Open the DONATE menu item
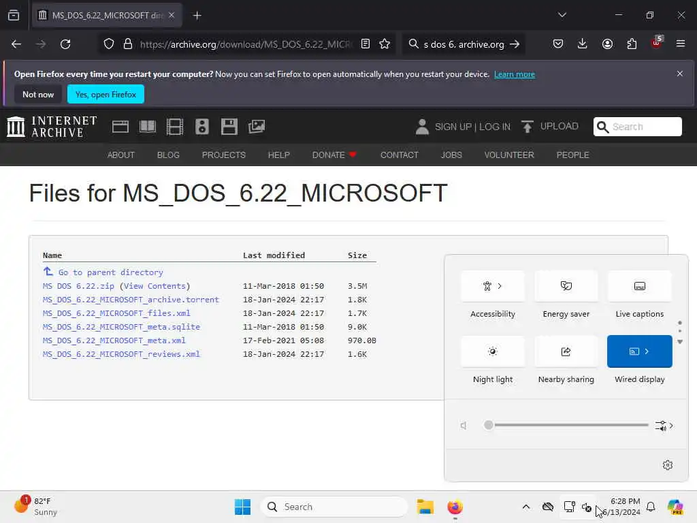This screenshot has width=697, height=523. (x=334, y=155)
